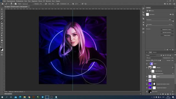This screenshot has width=176, height=99.
Task: Click the Density slider handle
Action: pyautogui.click(x=173, y=21)
